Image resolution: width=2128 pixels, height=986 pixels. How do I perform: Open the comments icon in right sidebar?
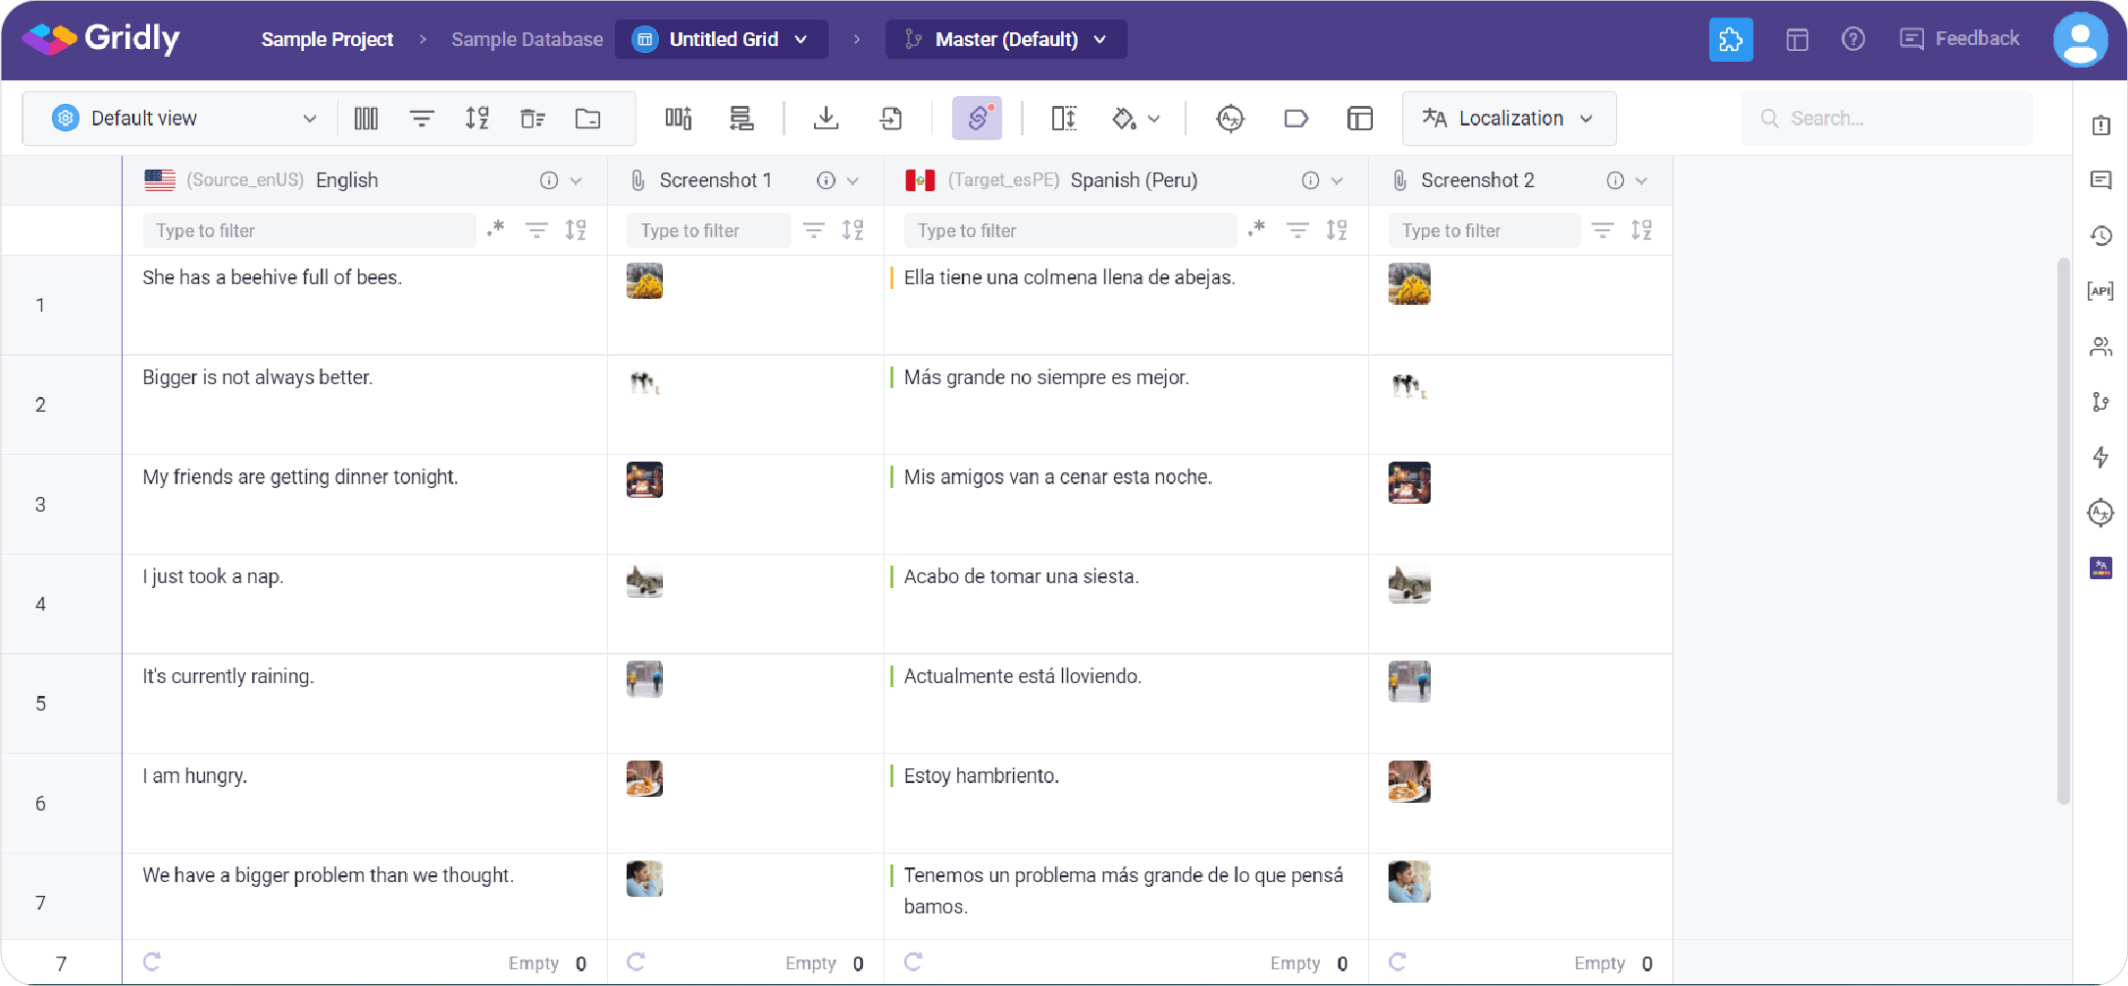tap(2101, 180)
